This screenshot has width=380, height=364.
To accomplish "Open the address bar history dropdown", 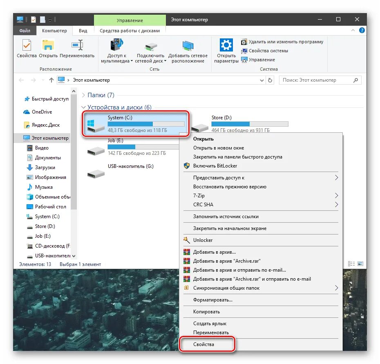I will pyautogui.click(x=262, y=80).
